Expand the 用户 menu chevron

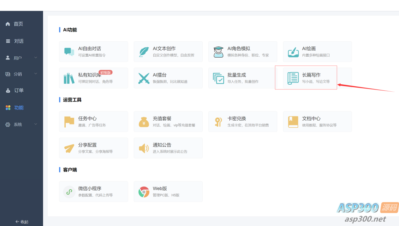[36, 58]
